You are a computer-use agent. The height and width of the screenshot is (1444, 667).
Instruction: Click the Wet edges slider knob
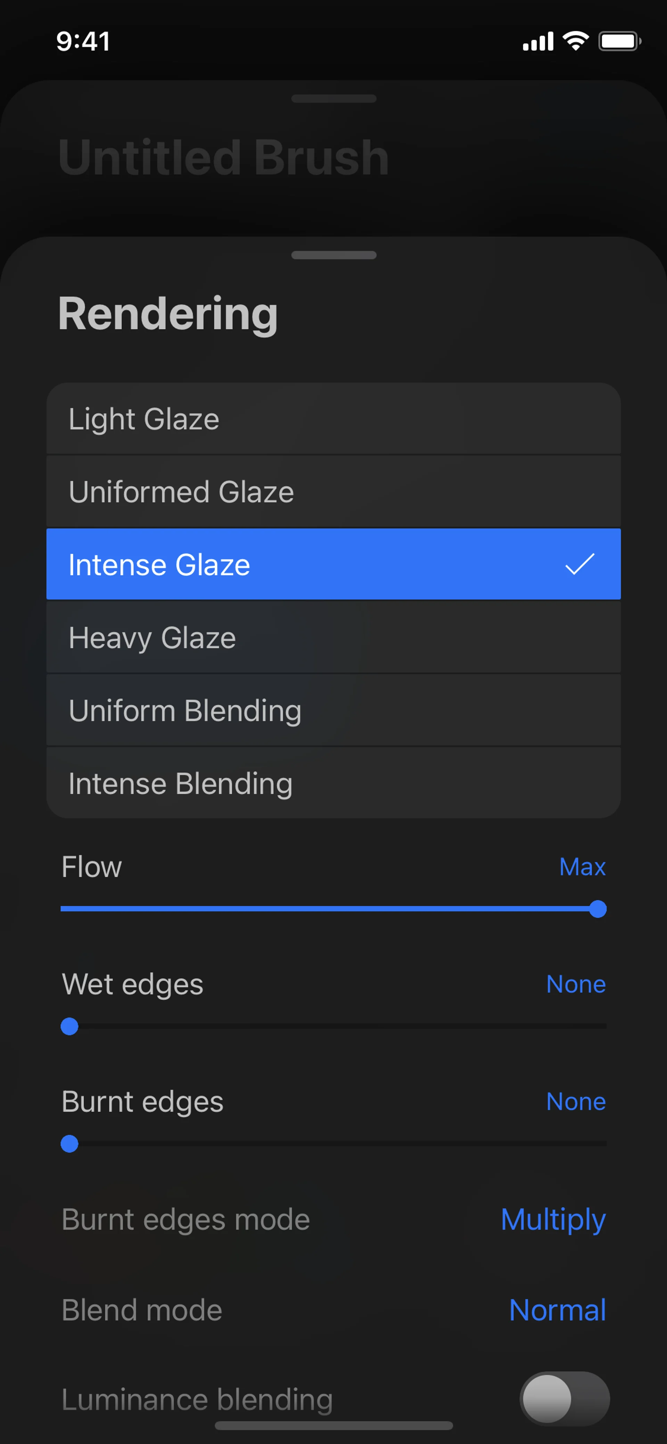tap(69, 1026)
